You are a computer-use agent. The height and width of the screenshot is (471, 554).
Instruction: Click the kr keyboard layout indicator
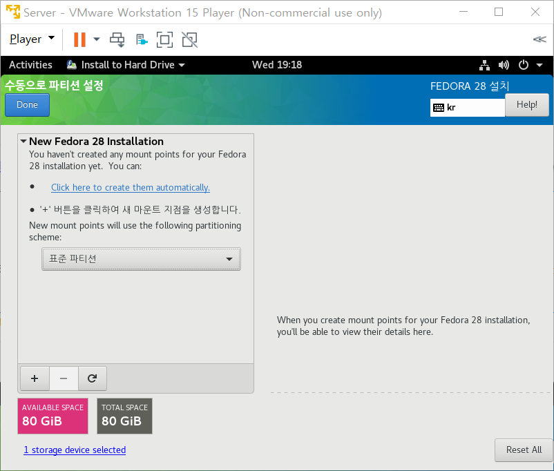pyautogui.click(x=468, y=108)
